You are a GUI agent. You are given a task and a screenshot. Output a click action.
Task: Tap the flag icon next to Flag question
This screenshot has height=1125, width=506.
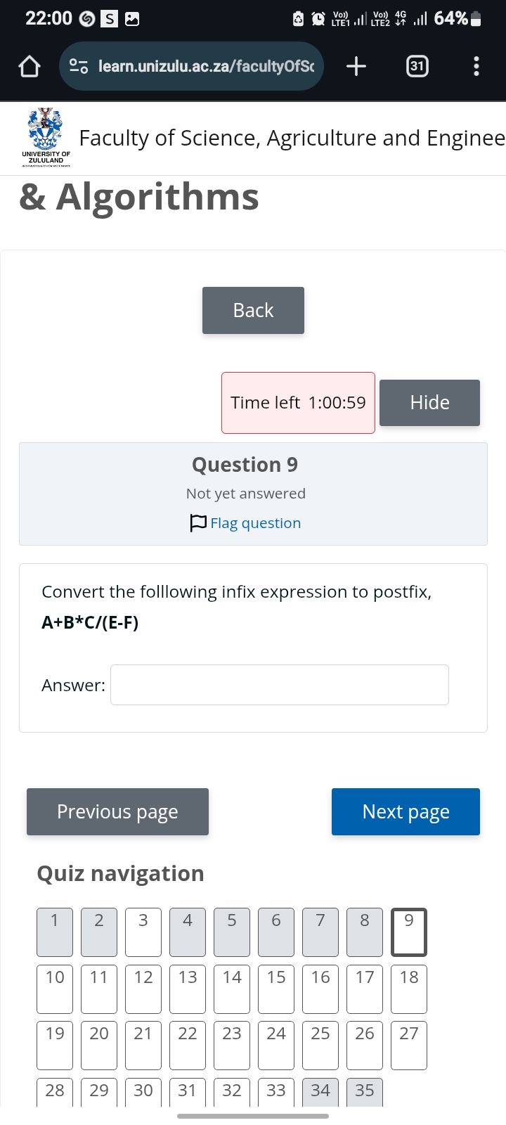(x=197, y=523)
